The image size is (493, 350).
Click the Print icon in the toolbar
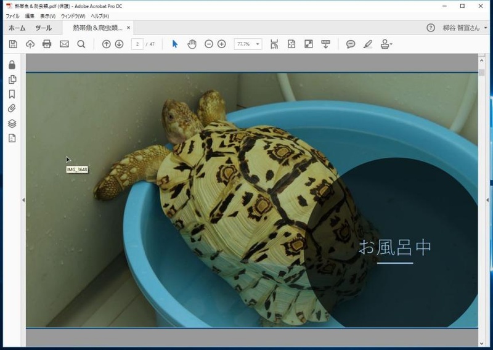[x=47, y=44]
